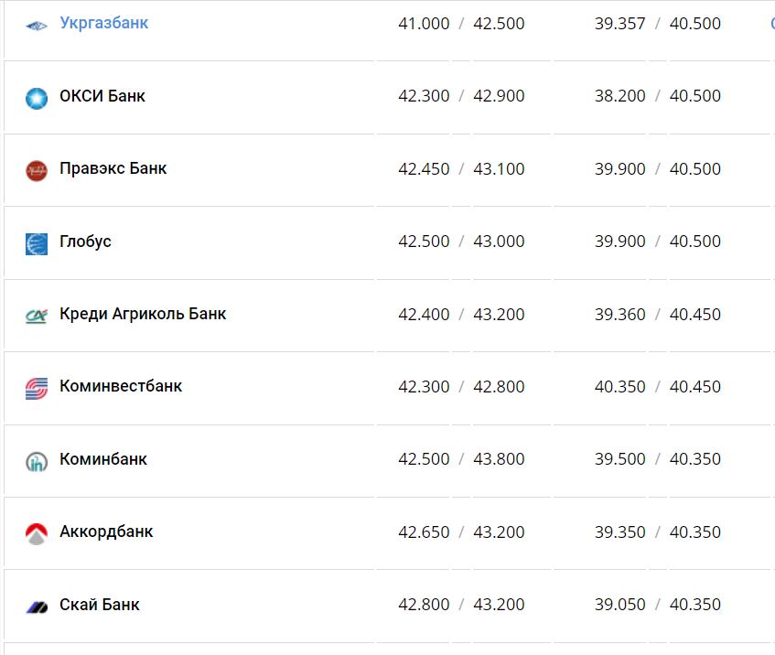Click the Скай Банк logo icon

(x=37, y=607)
